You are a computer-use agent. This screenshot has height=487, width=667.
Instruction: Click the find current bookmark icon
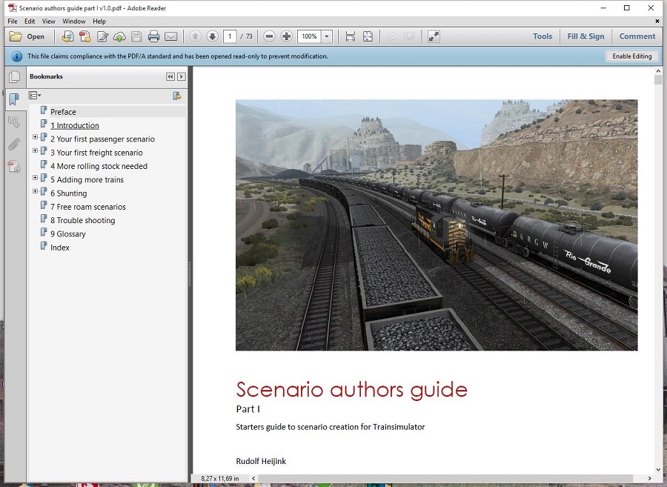pyautogui.click(x=176, y=96)
